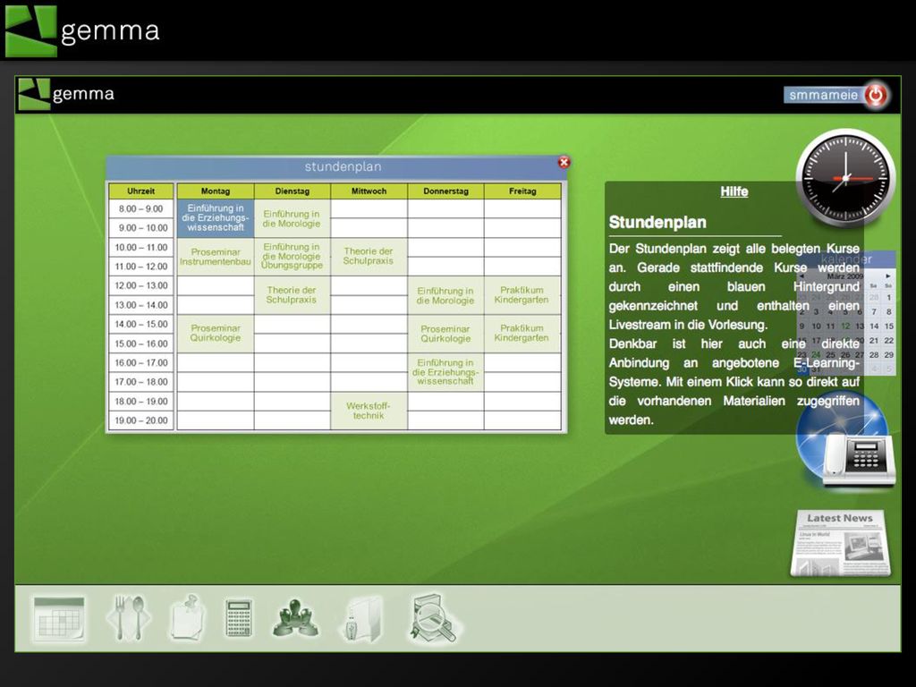Click the Hilfe heading link
Screen dimensions: 916x687
[734, 191]
